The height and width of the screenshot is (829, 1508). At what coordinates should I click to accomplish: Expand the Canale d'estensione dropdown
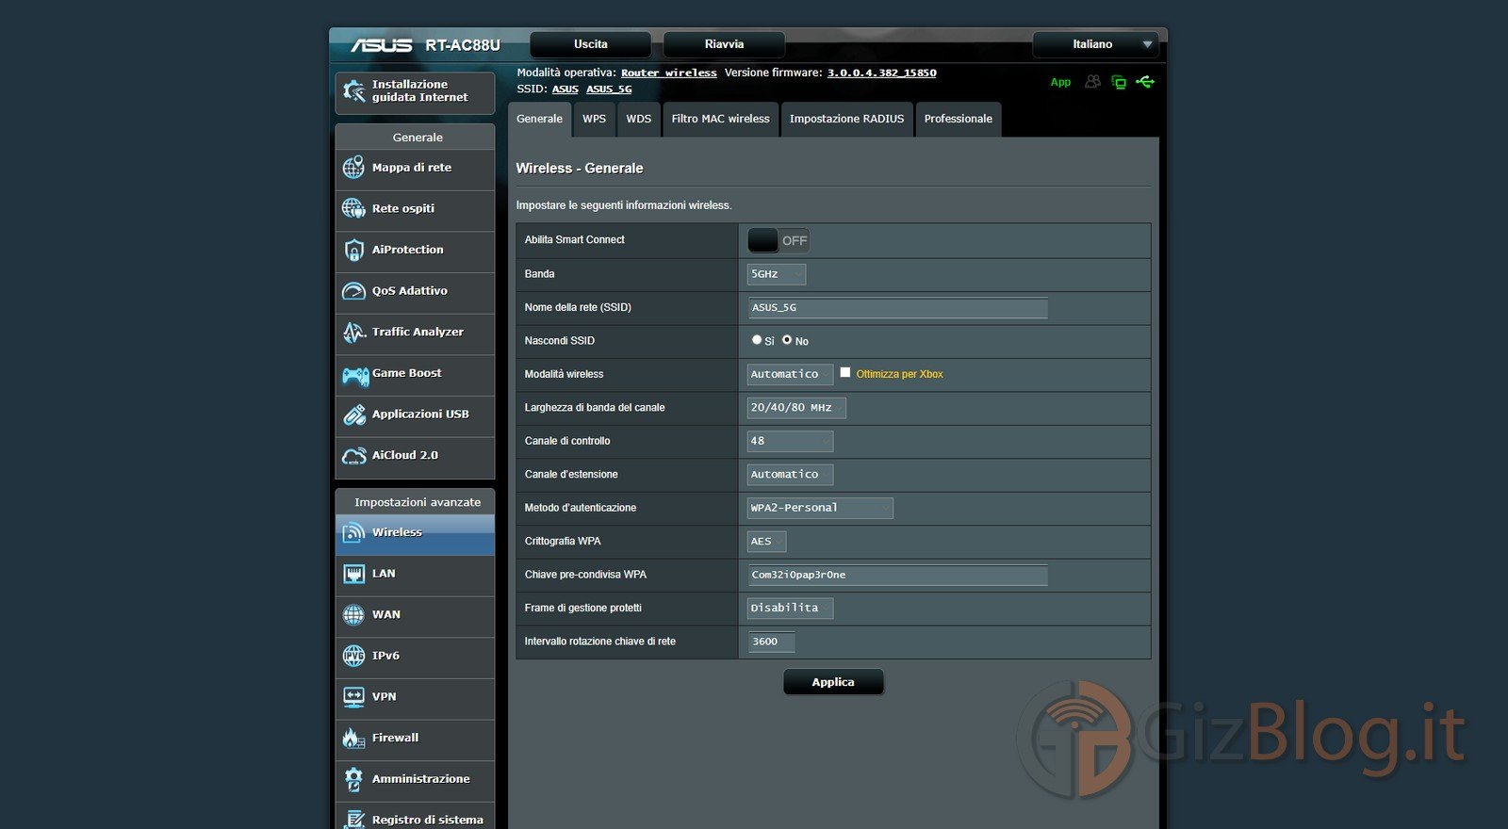click(790, 475)
